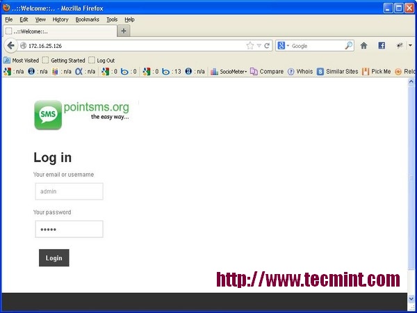417x313 pixels.
Task: Open the Help menu
Action: (129, 19)
